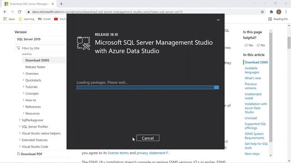Go forward in the browser
The height and width of the screenshot is (163, 291).
pyautogui.click(x=12, y=12)
